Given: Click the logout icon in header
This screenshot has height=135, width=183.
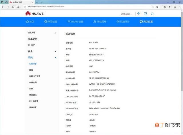Looking at the screenshot, I should (x=146, y=14).
